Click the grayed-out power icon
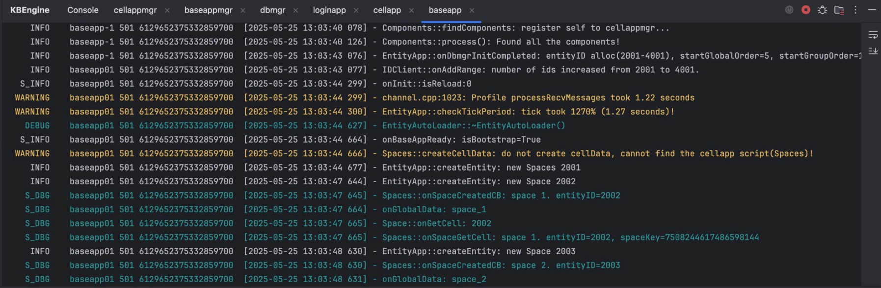This screenshot has width=881, height=288. tap(789, 10)
